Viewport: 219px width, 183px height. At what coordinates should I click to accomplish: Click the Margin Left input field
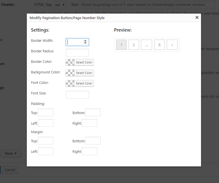[x=46, y=151]
